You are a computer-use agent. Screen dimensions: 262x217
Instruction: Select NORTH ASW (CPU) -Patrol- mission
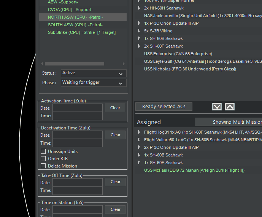click(83, 17)
